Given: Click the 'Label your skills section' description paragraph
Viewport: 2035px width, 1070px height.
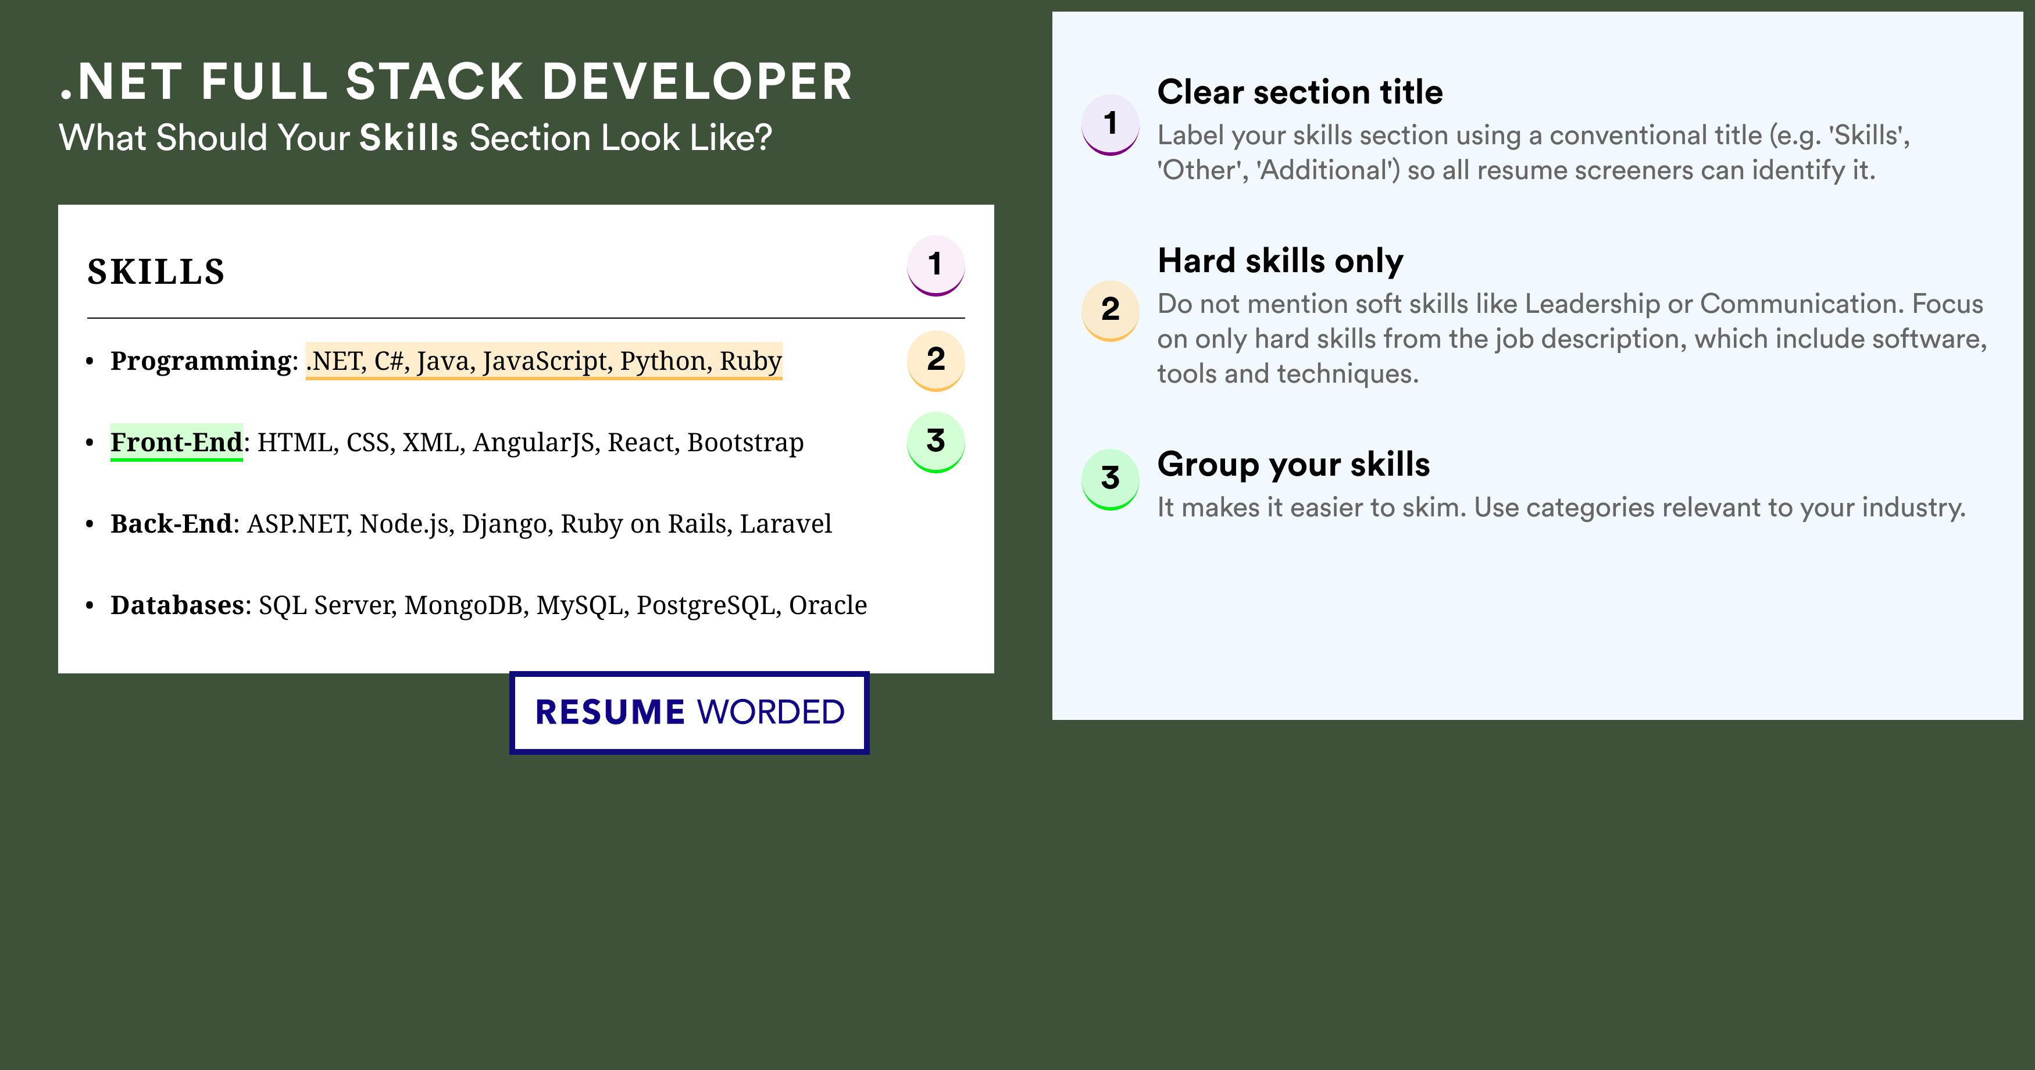Looking at the screenshot, I should click(1533, 152).
